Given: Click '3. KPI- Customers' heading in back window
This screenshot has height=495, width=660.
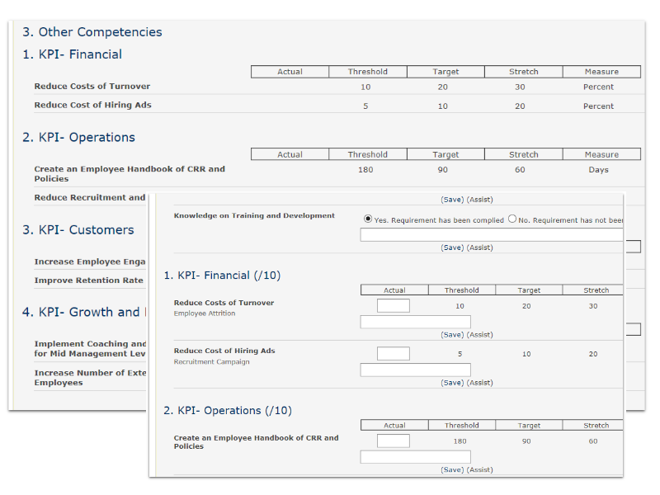Looking at the screenshot, I should click(x=78, y=230).
